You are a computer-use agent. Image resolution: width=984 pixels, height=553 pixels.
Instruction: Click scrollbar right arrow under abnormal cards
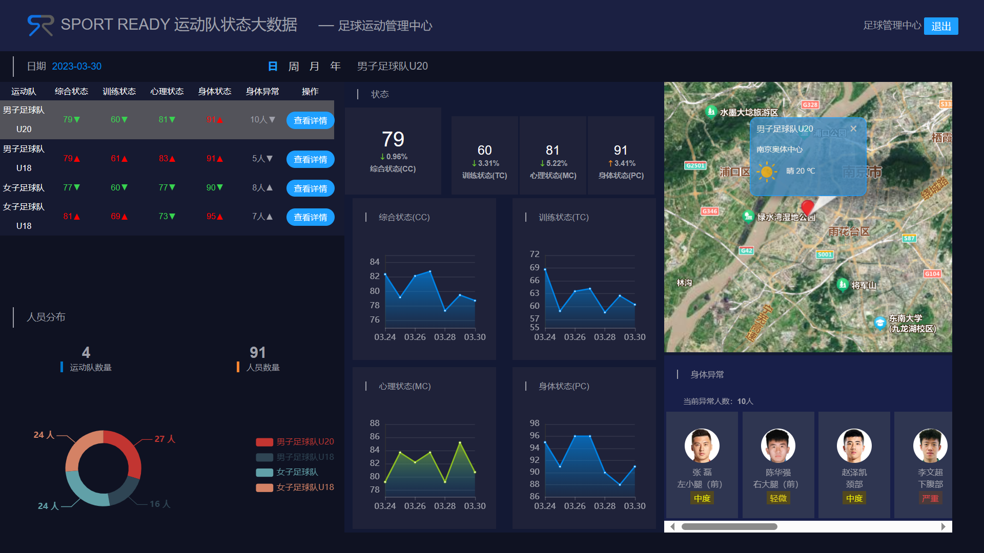click(x=944, y=526)
